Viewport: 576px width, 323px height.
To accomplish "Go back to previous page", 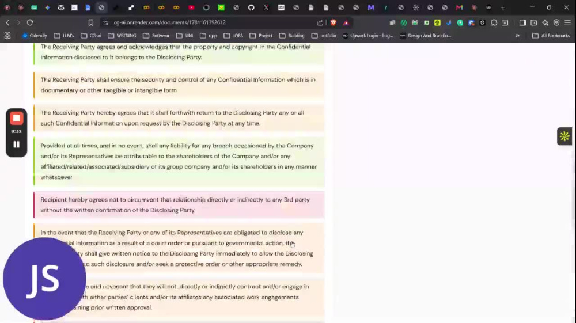I will pos(7,22).
